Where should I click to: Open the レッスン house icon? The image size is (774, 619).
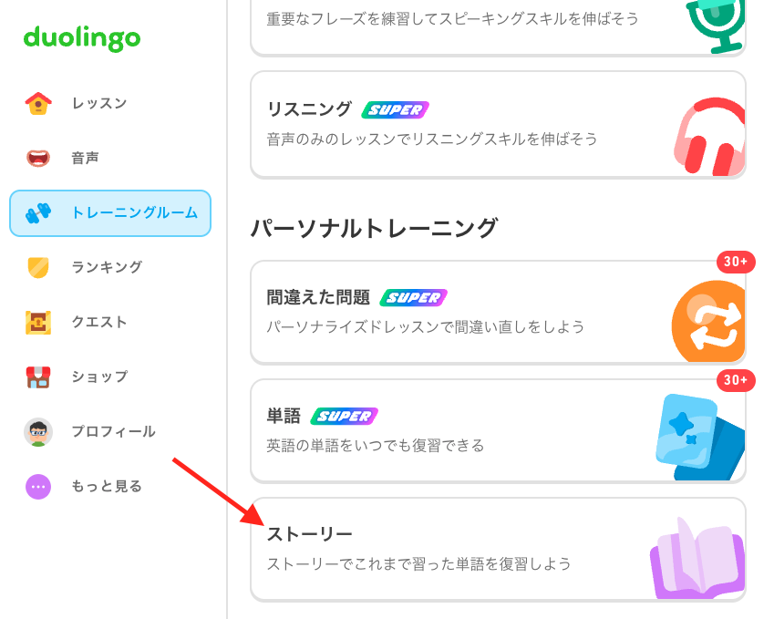(38, 103)
